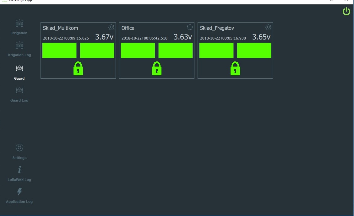Toggle the lock on Sklad_Multikom

click(78, 68)
